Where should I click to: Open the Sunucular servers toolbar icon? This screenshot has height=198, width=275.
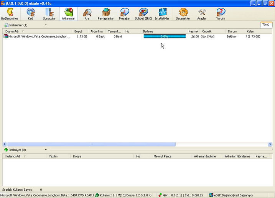click(49, 14)
